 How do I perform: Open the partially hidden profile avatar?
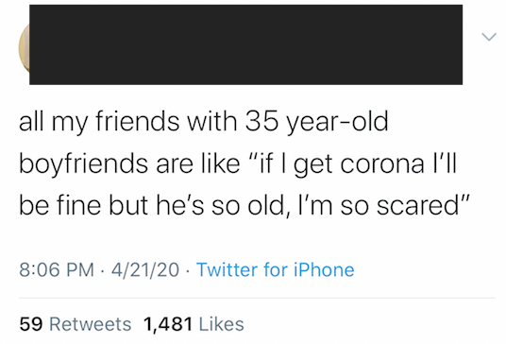point(25,48)
